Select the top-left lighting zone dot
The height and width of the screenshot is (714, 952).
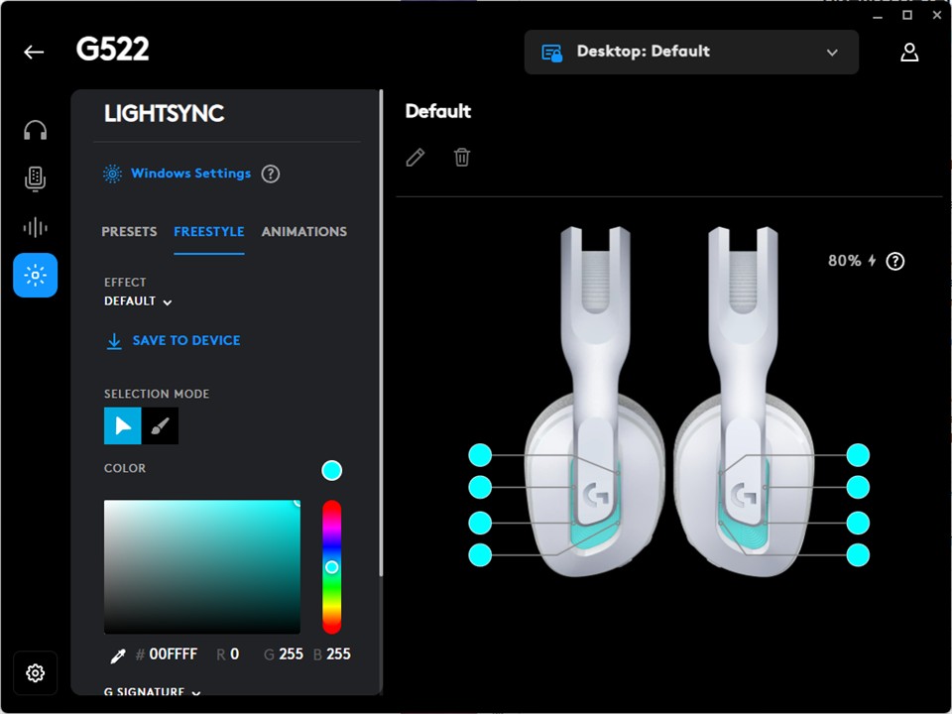[480, 455]
